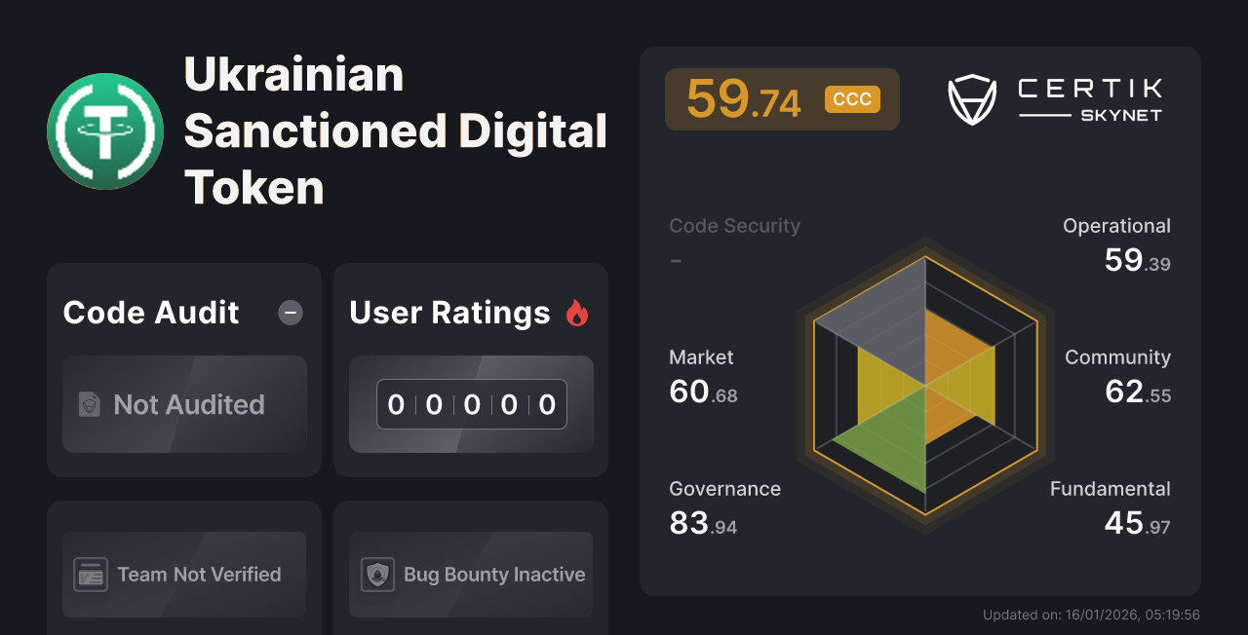Click the Ukrainian Sanctioned Digital Token logo
This screenshot has height=635, width=1248.
coord(104,131)
